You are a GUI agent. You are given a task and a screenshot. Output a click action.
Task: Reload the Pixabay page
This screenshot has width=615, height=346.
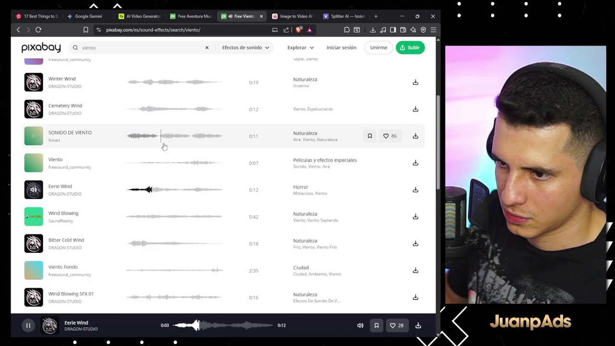click(x=38, y=30)
